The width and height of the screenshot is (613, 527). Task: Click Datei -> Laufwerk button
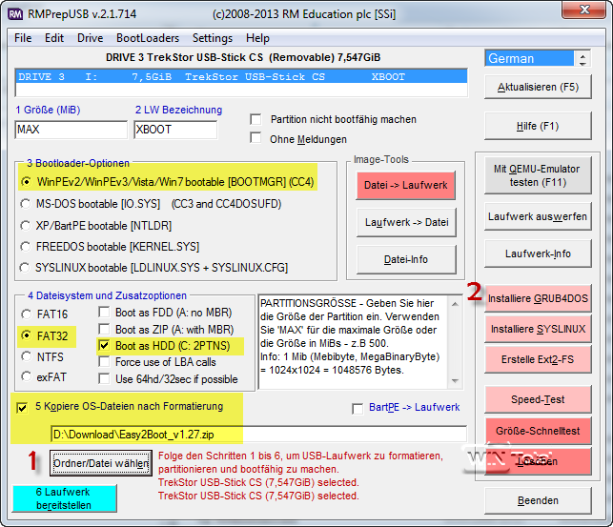(405, 185)
